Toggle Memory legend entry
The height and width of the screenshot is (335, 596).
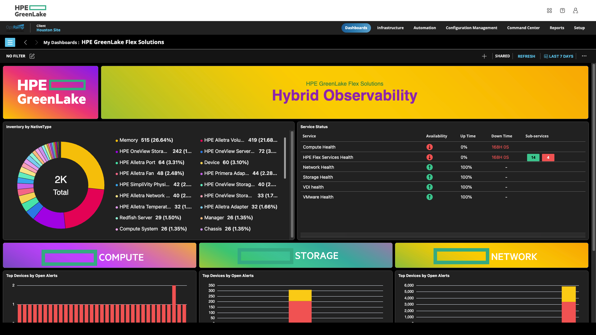(144, 140)
